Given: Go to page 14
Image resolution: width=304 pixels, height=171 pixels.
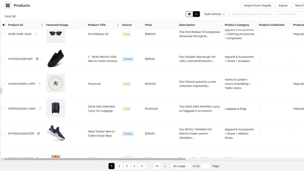Looking at the screenshot, I should click(x=157, y=166).
